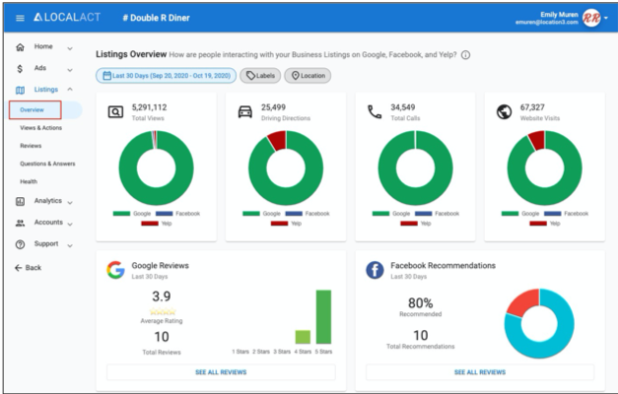Click the RR user avatar
The width and height of the screenshot is (618, 394).
591,18
